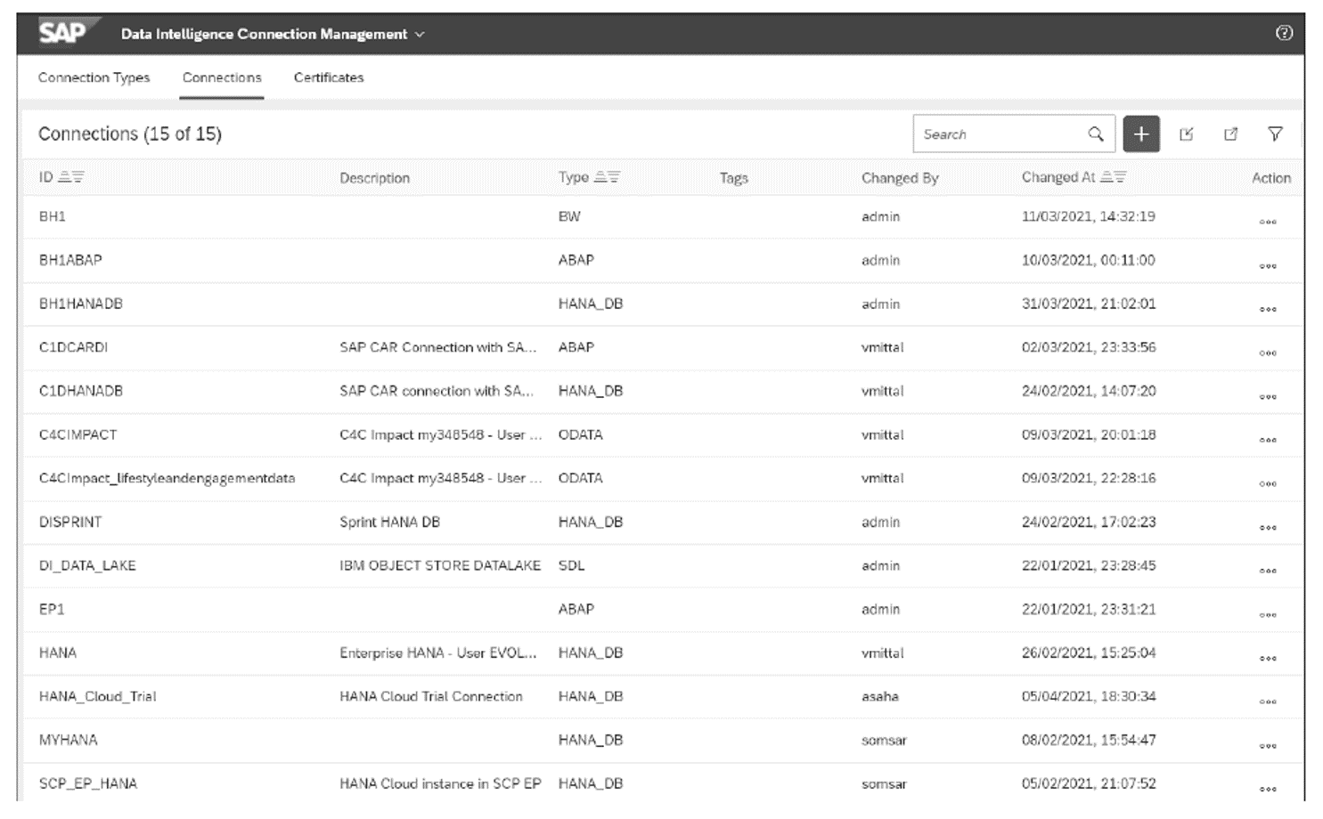Click the 'asaha' changed-by cell

point(880,696)
